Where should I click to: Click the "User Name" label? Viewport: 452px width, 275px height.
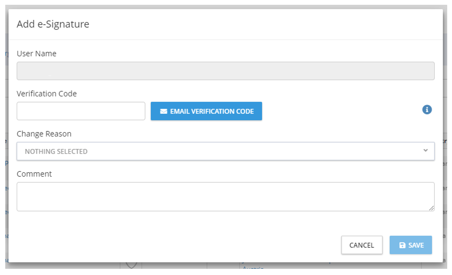click(36, 53)
